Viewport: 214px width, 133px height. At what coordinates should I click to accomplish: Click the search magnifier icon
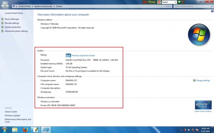(212, 6)
